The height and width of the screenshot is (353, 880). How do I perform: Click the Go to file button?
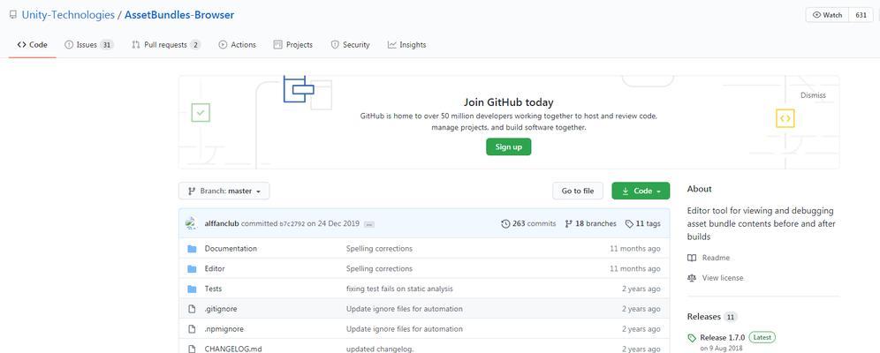click(578, 192)
